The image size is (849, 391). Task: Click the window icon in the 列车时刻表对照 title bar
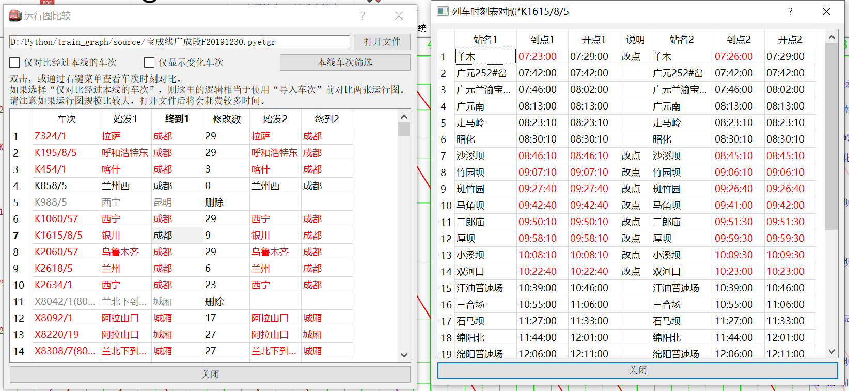point(443,11)
